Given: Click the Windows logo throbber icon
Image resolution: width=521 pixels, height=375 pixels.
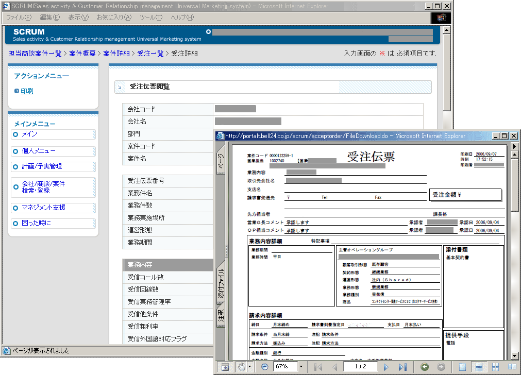Looking at the screenshot, I should point(441,18).
